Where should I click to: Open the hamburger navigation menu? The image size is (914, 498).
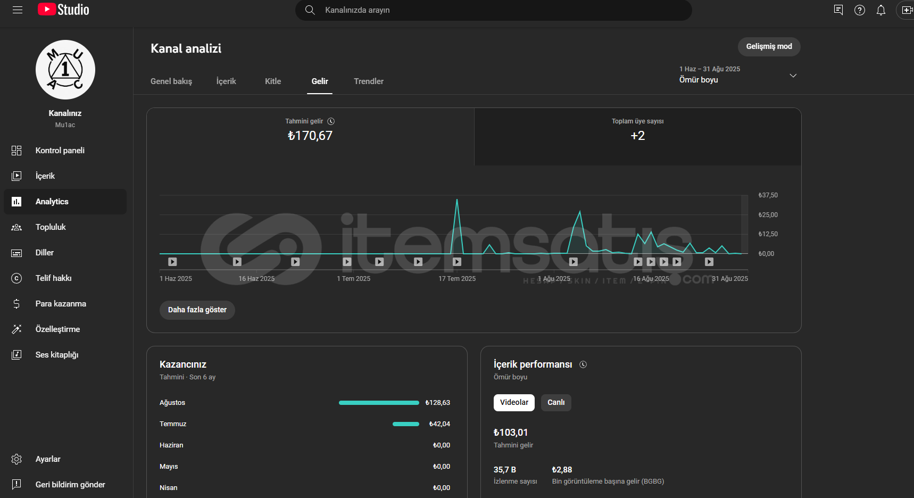(x=18, y=10)
